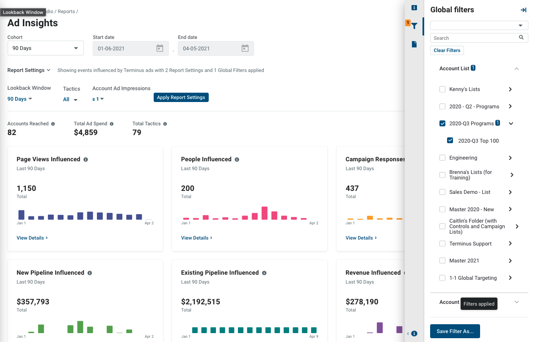Click the $357,793 New Pipeline total
Viewport: 533px width, 342px height.
[33, 302]
